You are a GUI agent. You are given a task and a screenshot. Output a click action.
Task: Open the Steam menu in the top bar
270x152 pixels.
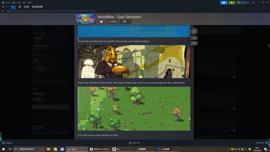coord(6,2)
